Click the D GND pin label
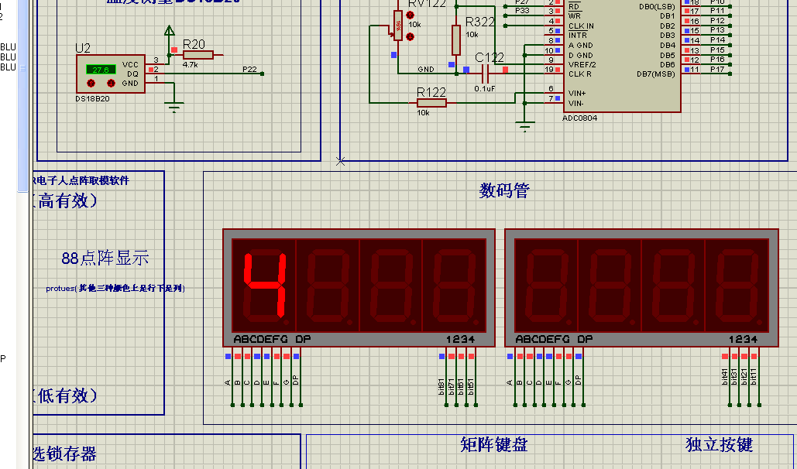The width and height of the screenshot is (797, 469). tap(580, 56)
